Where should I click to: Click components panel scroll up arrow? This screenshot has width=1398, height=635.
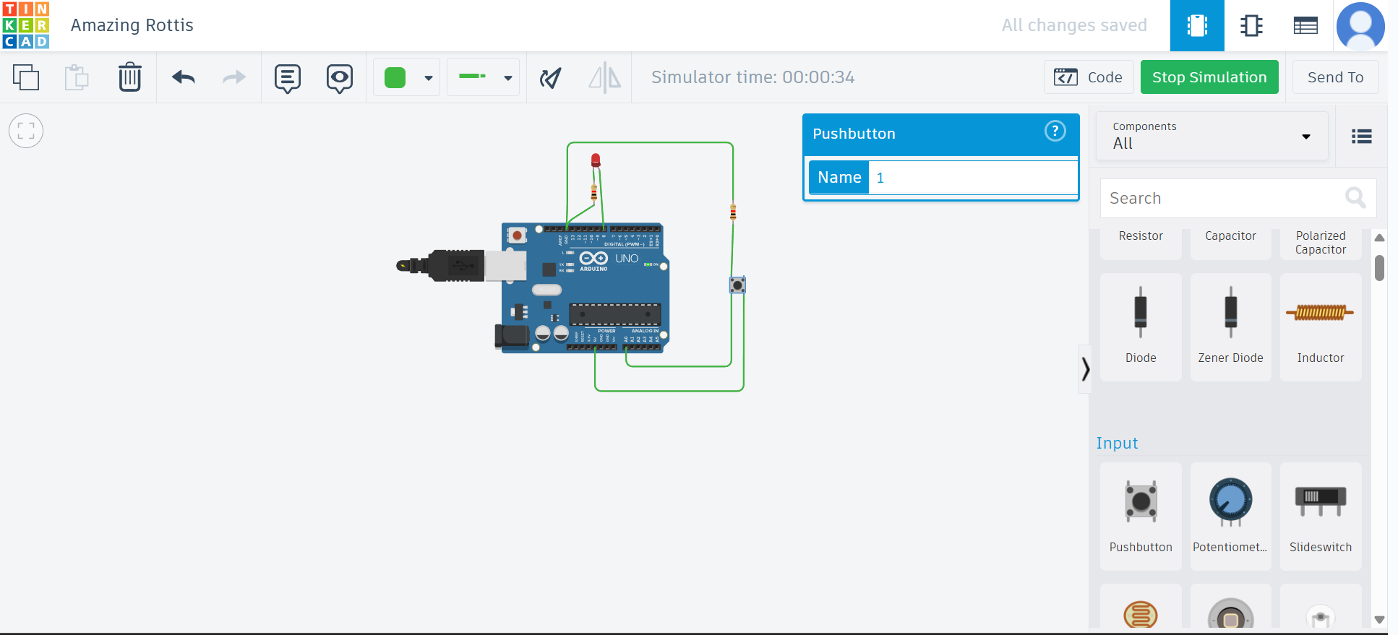[1379, 238]
